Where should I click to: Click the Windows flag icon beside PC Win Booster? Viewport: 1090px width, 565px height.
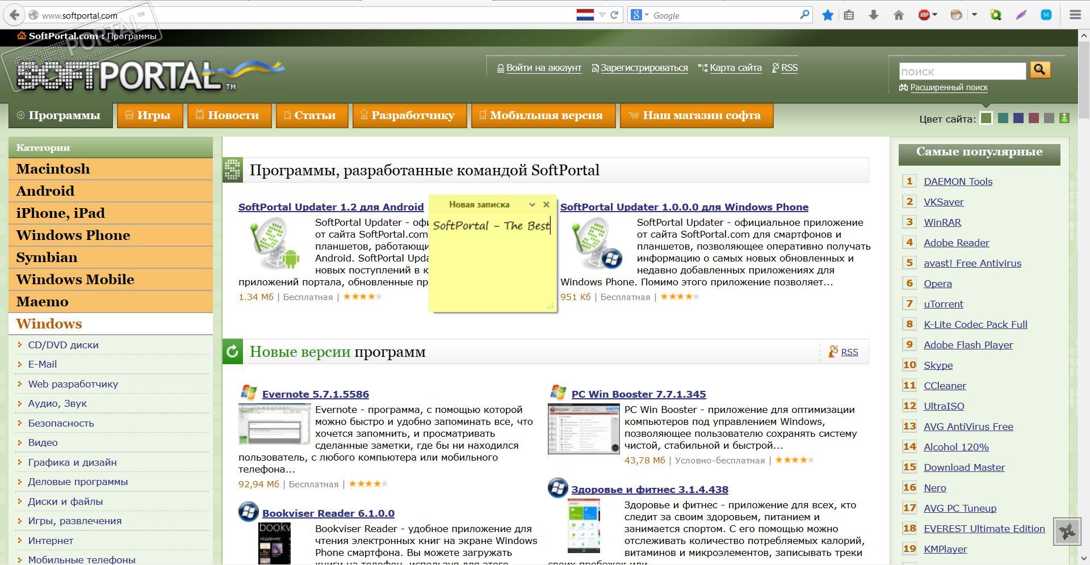pos(558,392)
